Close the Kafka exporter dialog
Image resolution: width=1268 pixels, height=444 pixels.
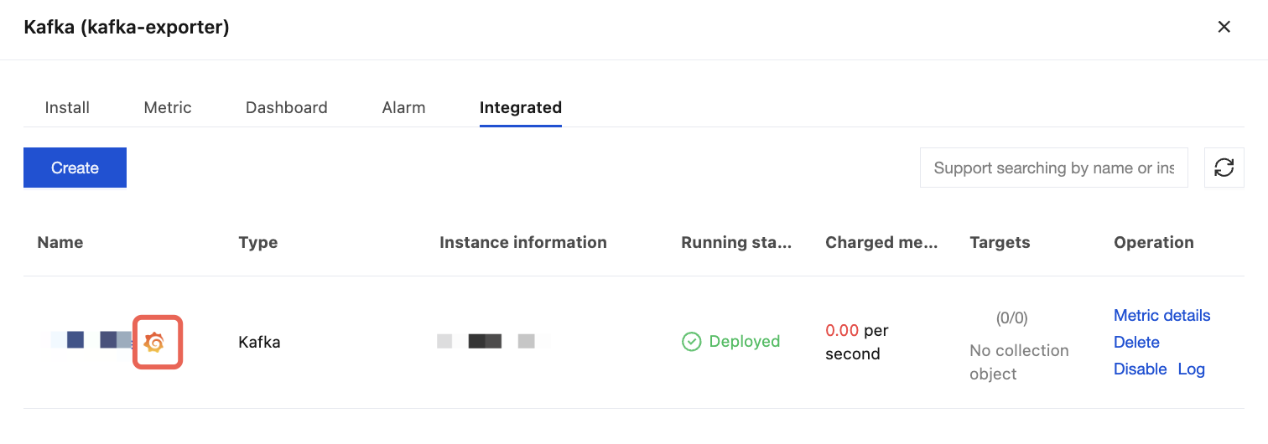1224,27
